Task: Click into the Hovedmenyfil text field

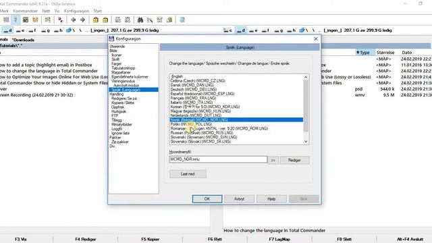Action: tap(218, 159)
